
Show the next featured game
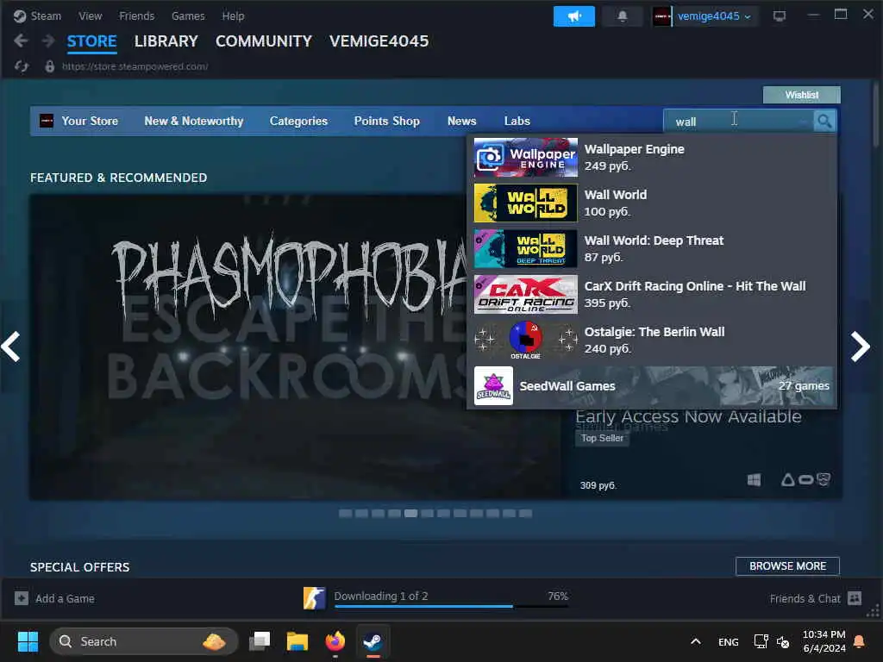[860, 347]
